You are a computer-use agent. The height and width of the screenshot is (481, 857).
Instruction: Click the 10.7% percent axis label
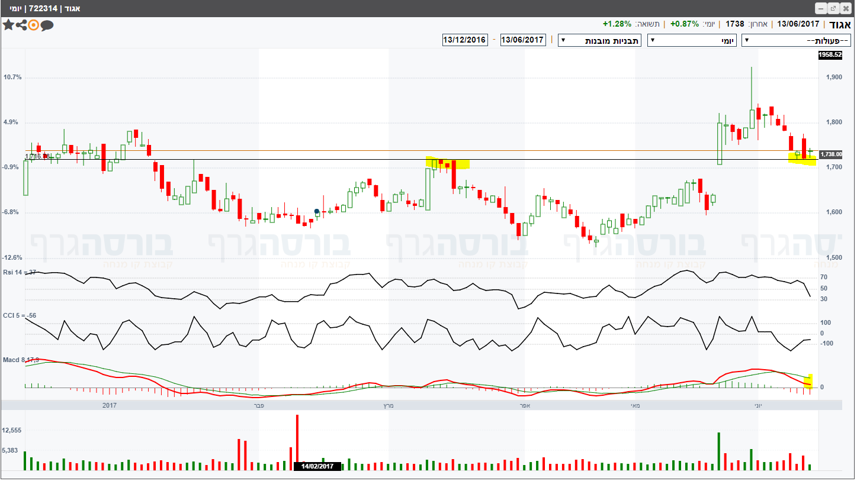12,78
